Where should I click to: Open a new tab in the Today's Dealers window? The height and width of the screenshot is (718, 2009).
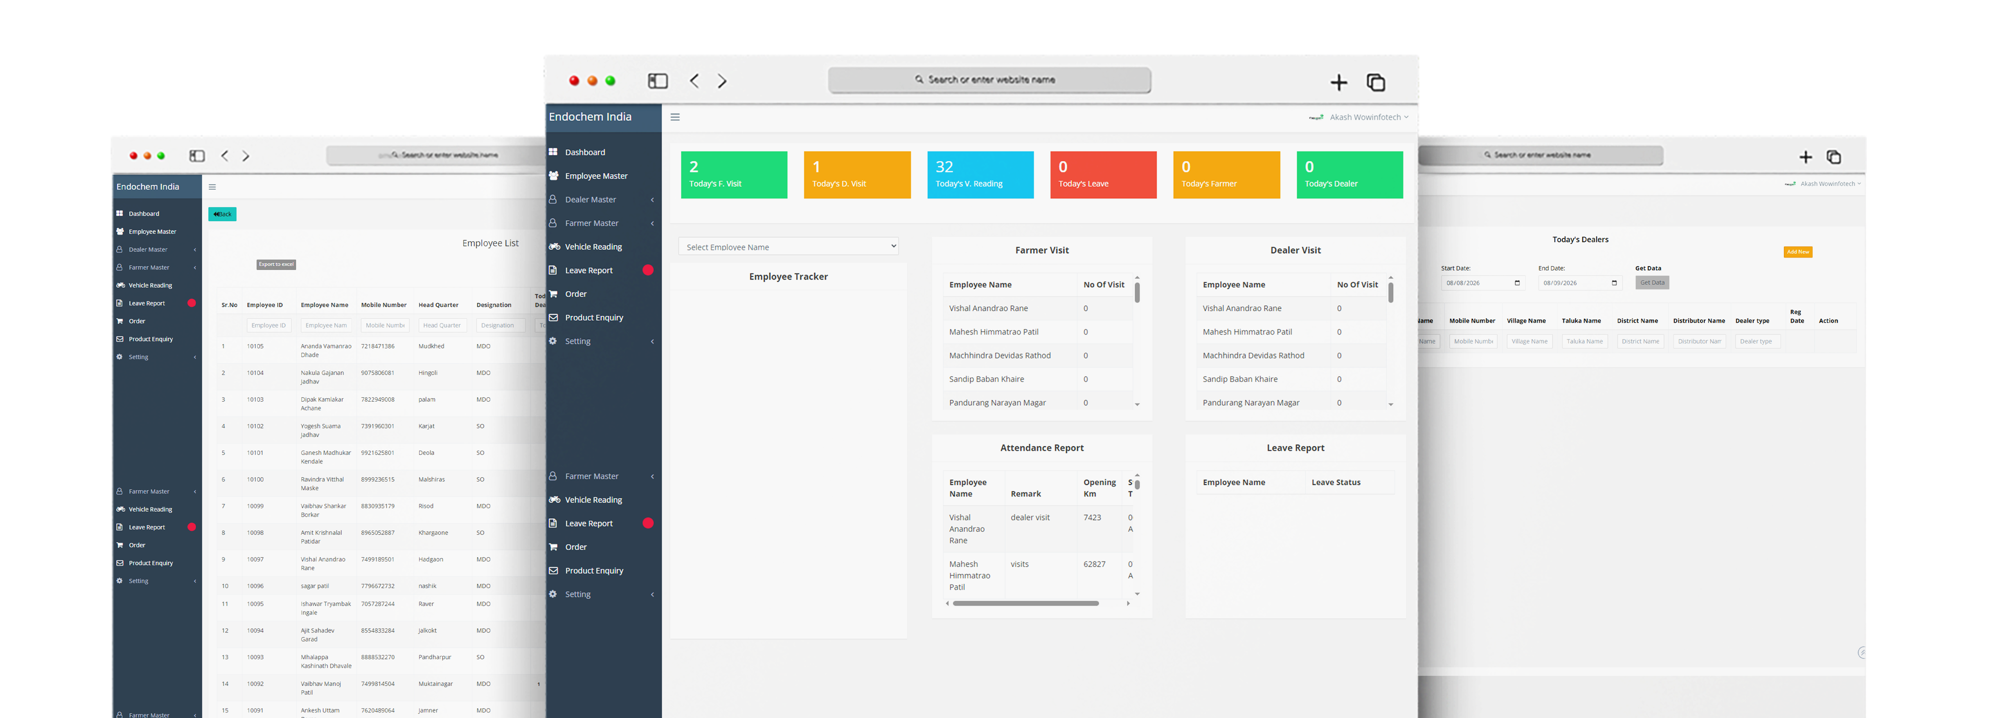(1805, 157)
